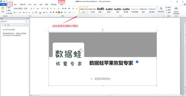Viewport: 186px width, 97px height.
Task: Switch to the Home (开始) tab
Action: click(10, 4)
